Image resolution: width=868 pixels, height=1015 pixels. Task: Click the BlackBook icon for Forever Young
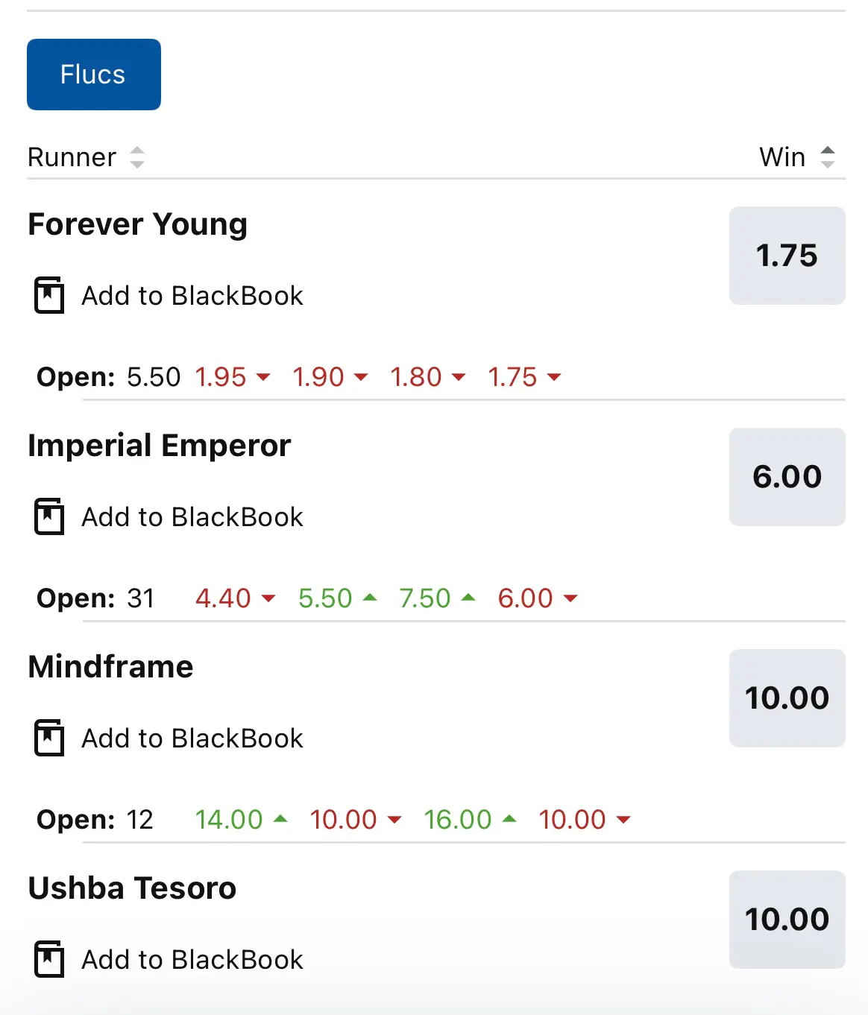49,295
